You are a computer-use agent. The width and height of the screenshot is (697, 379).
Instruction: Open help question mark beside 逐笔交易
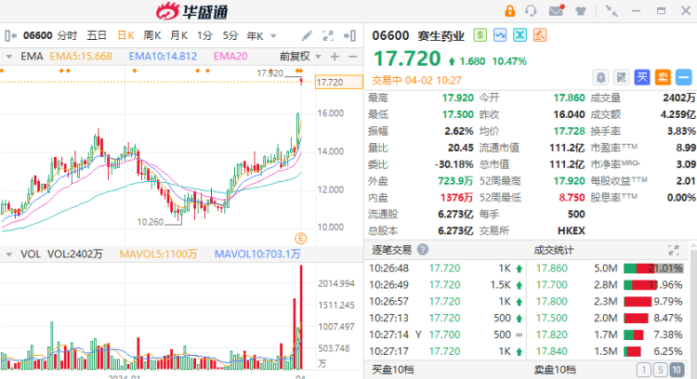[423, 250]
